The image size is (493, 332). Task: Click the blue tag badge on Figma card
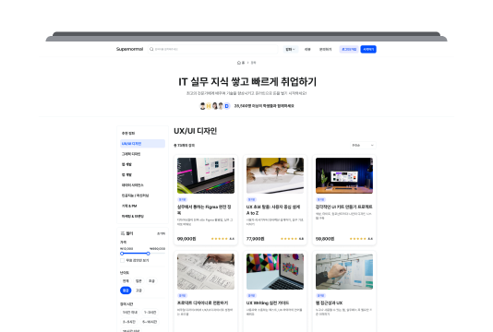pyautogui.click(x=182, y=199)
